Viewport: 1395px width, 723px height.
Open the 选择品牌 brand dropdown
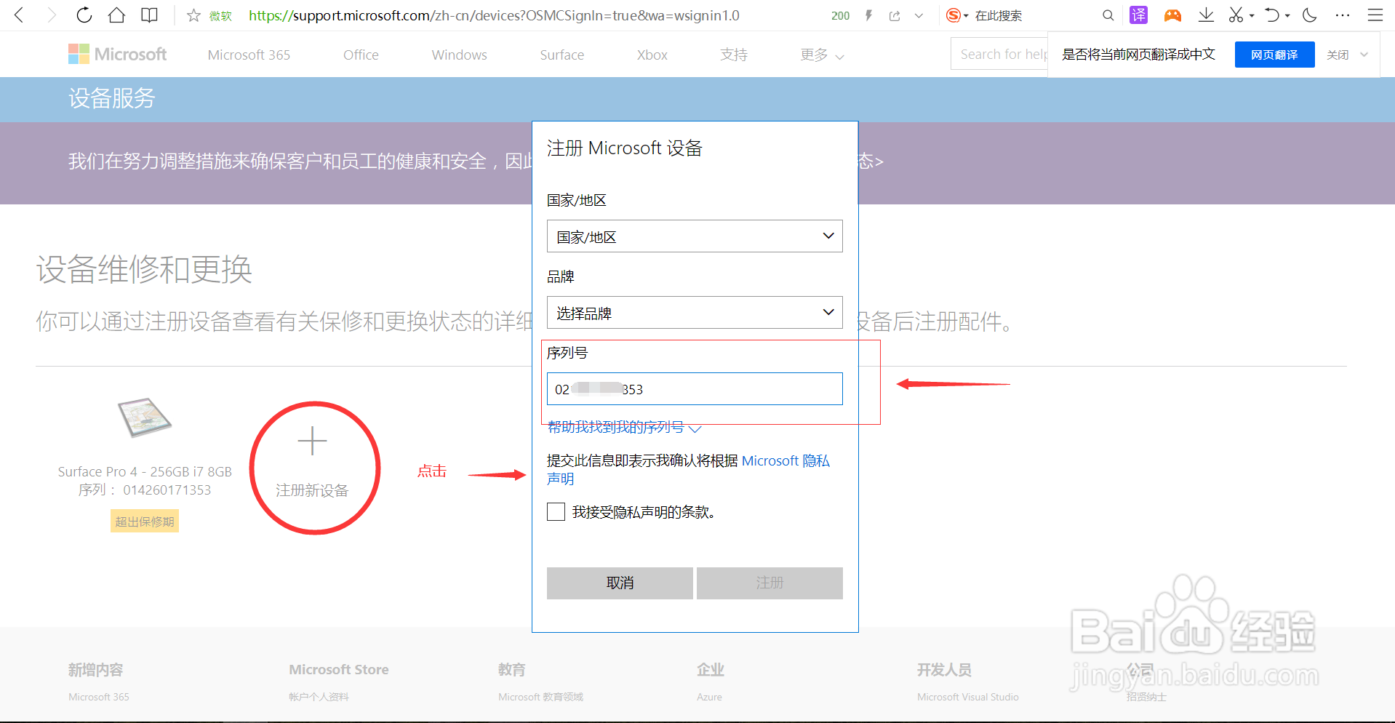tap(695, 313)
